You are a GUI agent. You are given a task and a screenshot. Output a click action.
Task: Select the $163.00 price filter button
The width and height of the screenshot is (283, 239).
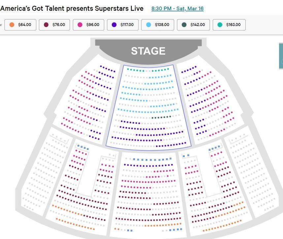click(229, 25)
